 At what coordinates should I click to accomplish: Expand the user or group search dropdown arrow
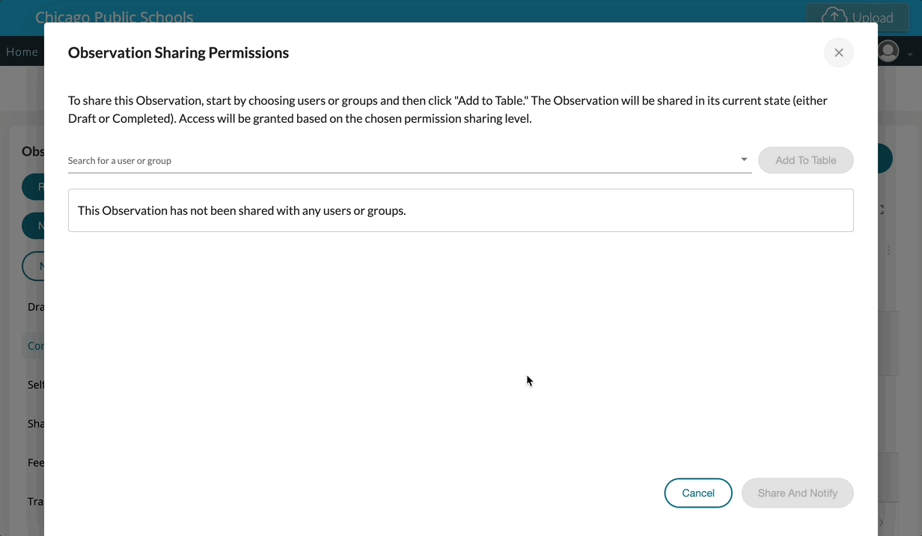(744, 159)
